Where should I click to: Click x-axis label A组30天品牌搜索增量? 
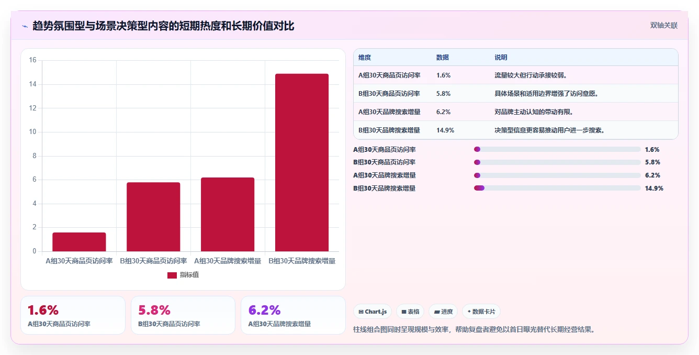[x=228, y=261]
